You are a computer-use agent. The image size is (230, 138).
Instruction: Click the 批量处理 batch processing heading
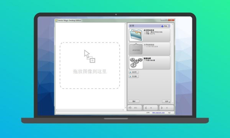tap(147, 58)
